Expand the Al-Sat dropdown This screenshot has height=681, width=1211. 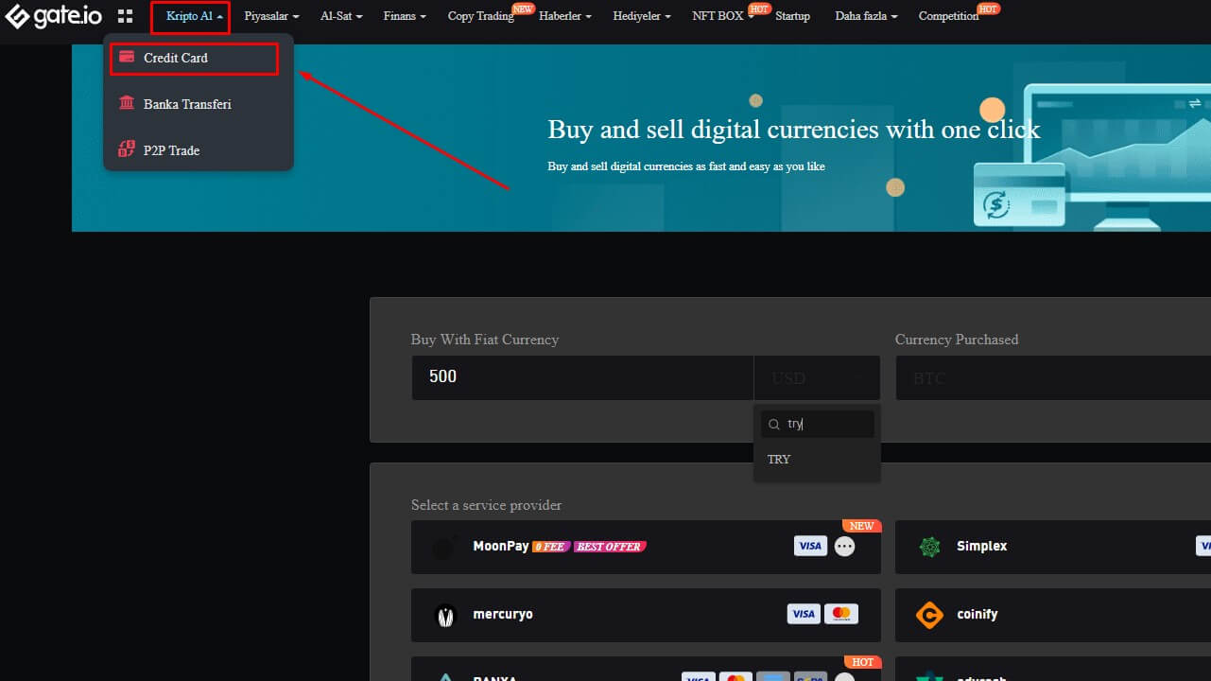(x=341, y=16)
